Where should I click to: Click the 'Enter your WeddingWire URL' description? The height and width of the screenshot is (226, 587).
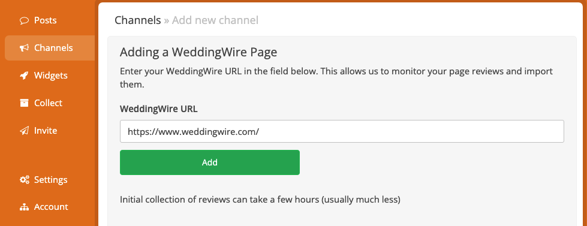[x=336, y=78]
